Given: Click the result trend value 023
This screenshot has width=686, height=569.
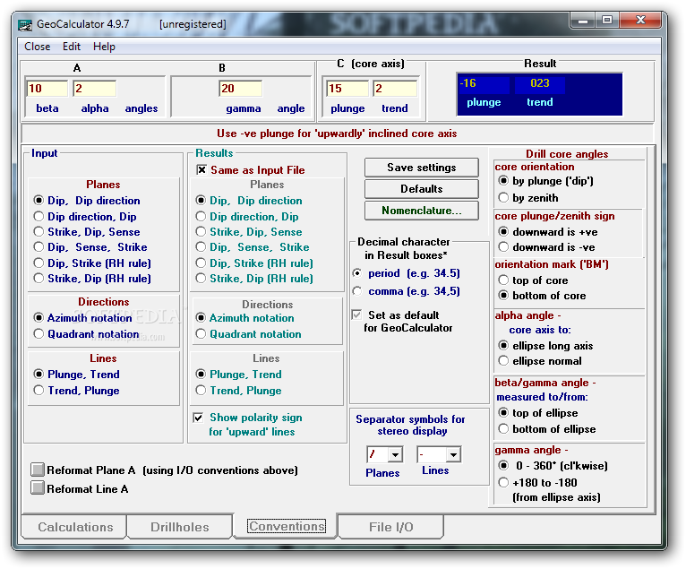Looking at the screenshot, I should [x=540, y=83].
